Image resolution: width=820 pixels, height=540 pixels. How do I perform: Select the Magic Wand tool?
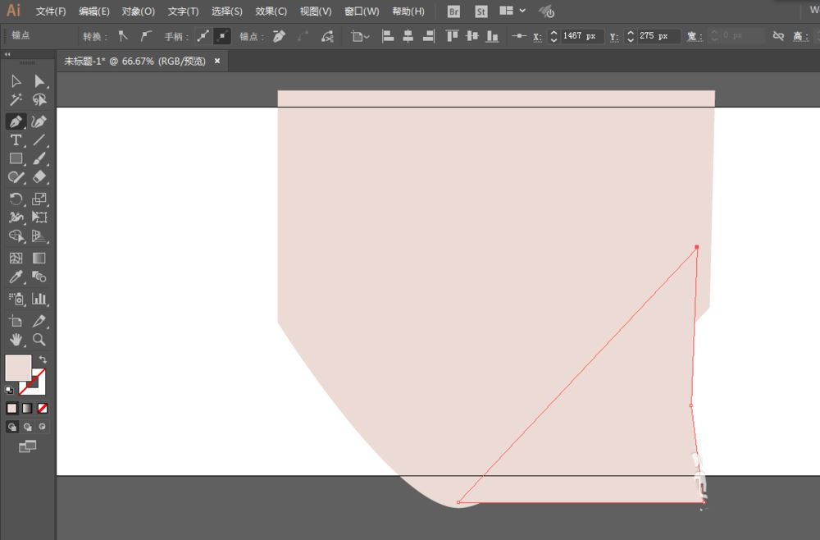tap(16, 99)
